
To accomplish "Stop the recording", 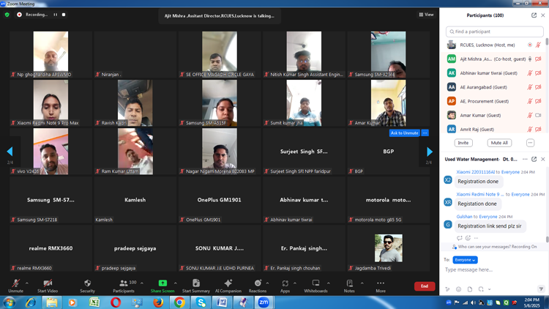I will click(x=64, y=15).
